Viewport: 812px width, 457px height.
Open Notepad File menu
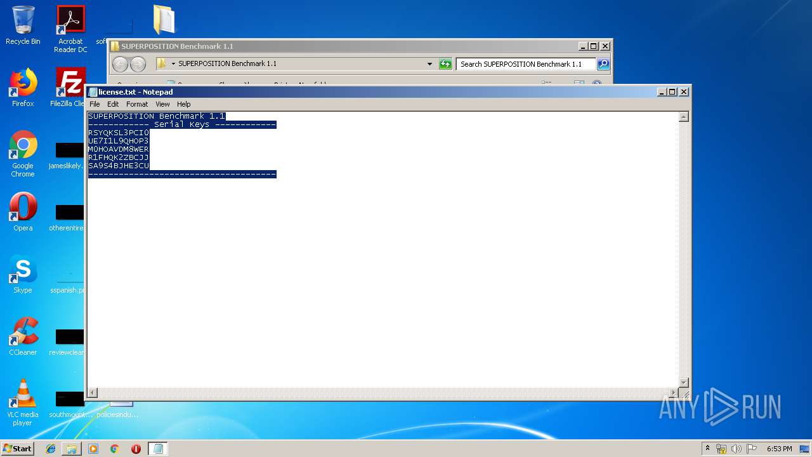tap(95, 104)
